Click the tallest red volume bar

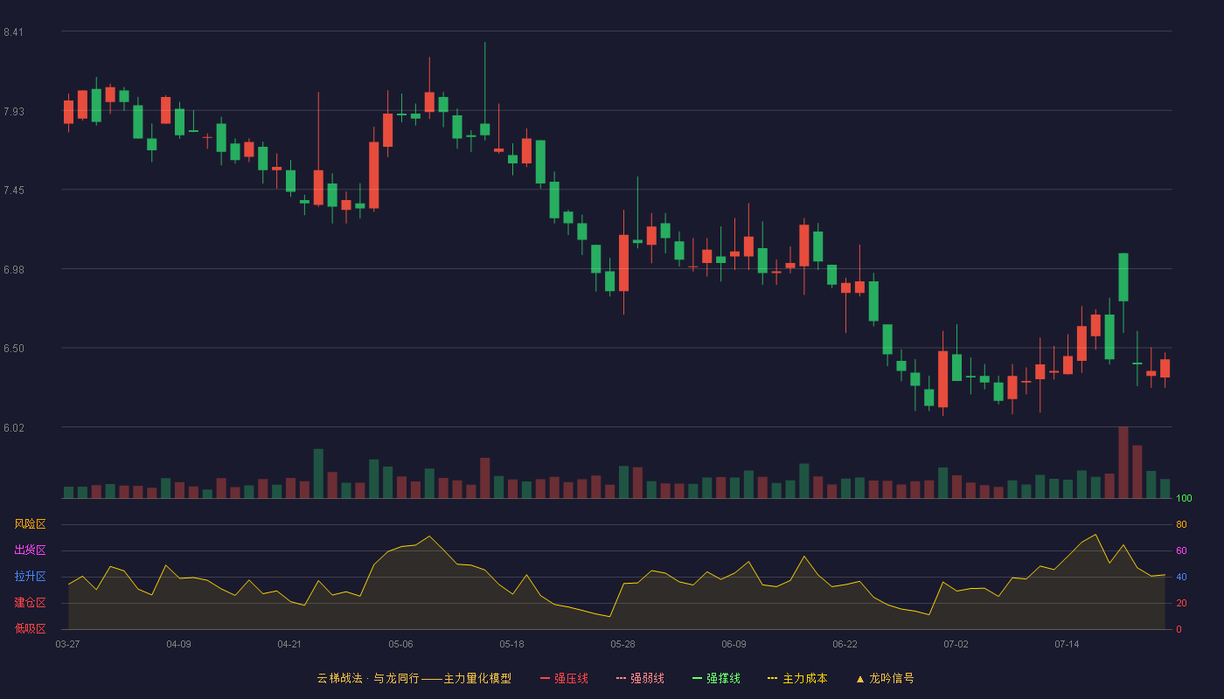click(x=1123, y=462)
